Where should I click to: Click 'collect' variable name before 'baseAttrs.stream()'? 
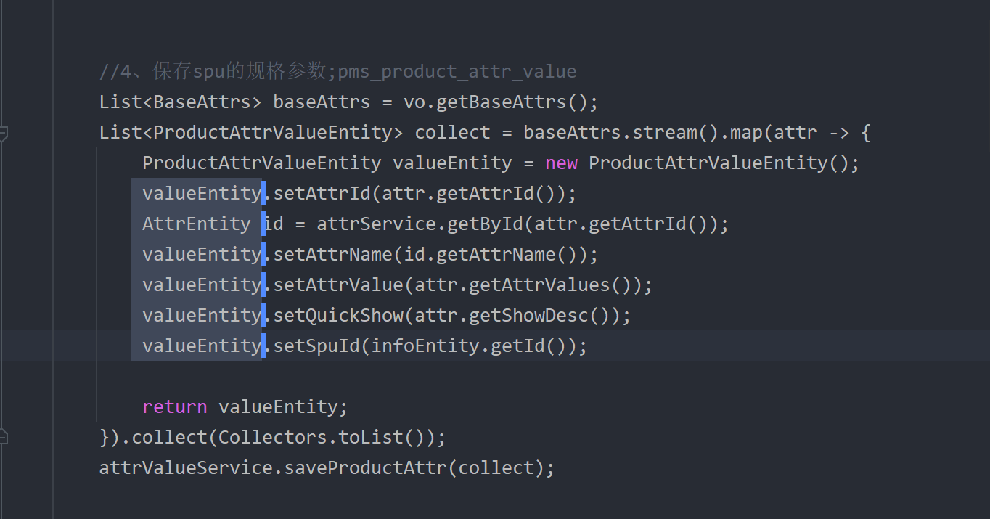(452, 132)
